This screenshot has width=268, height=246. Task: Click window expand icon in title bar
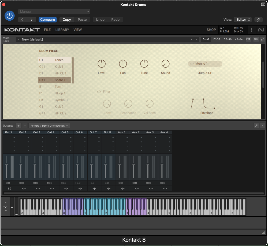[263, 4]
